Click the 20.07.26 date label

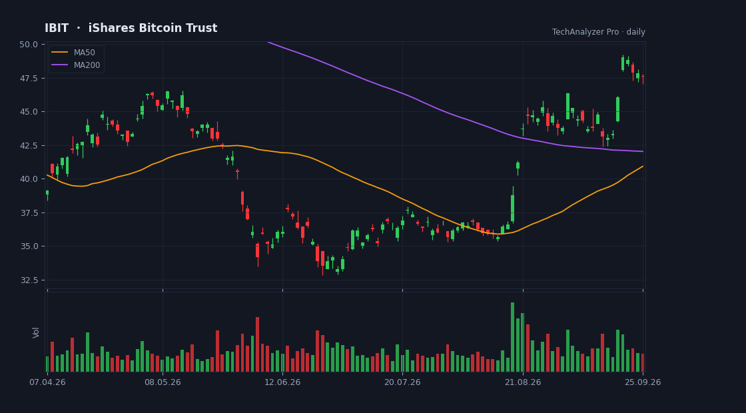[x=402, y=382]
